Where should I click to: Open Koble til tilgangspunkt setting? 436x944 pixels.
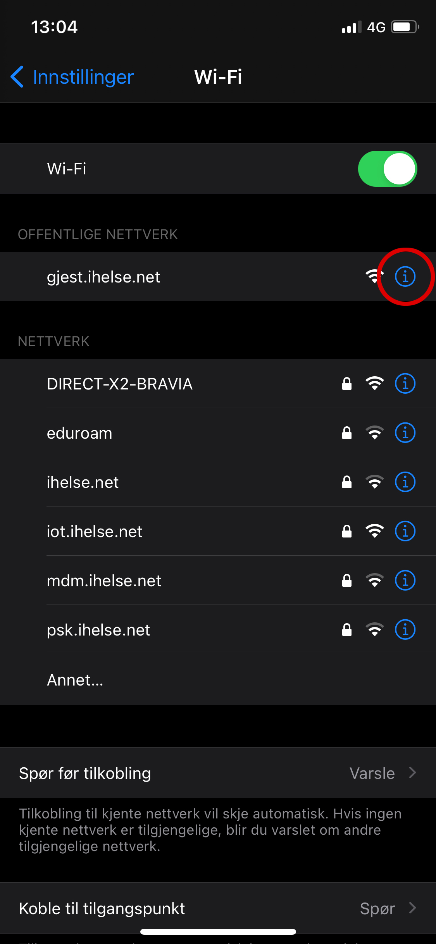click(x=218, y=908)
